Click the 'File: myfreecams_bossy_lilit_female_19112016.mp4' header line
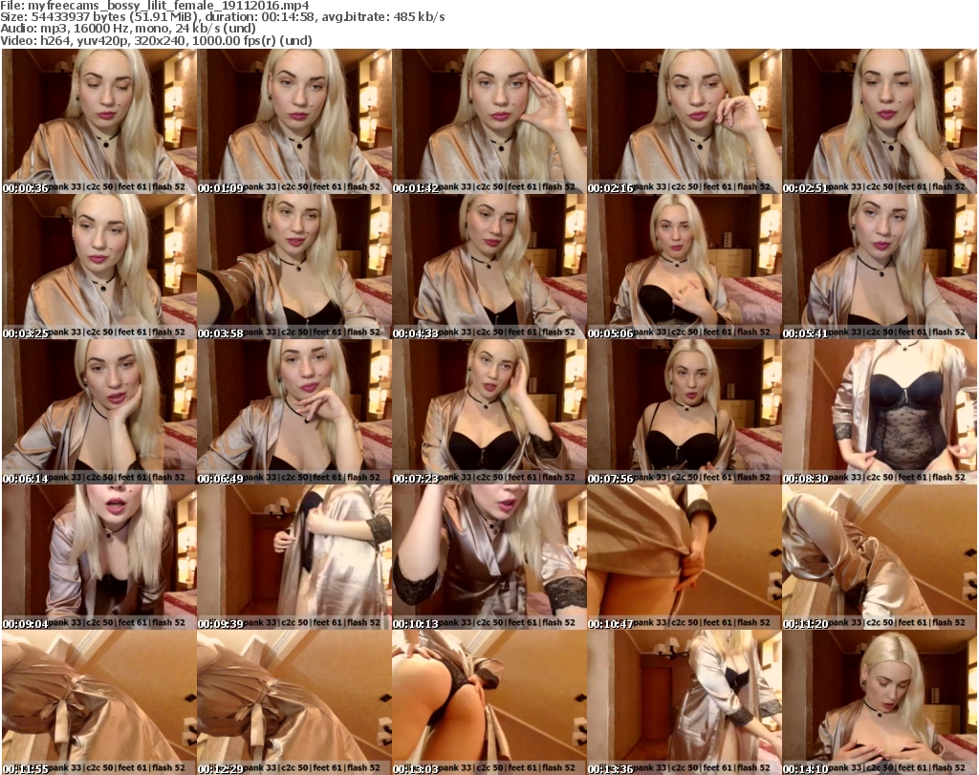This screenshot has width=979, height=775. [x=155, y=6]
